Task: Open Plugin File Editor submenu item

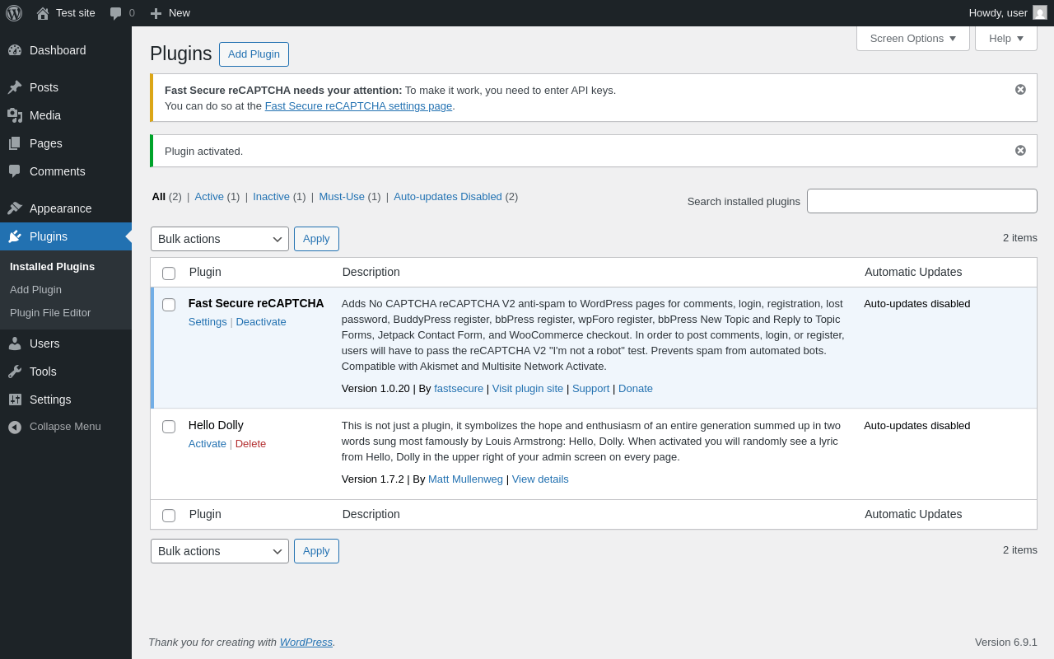Action: (50, 313)
